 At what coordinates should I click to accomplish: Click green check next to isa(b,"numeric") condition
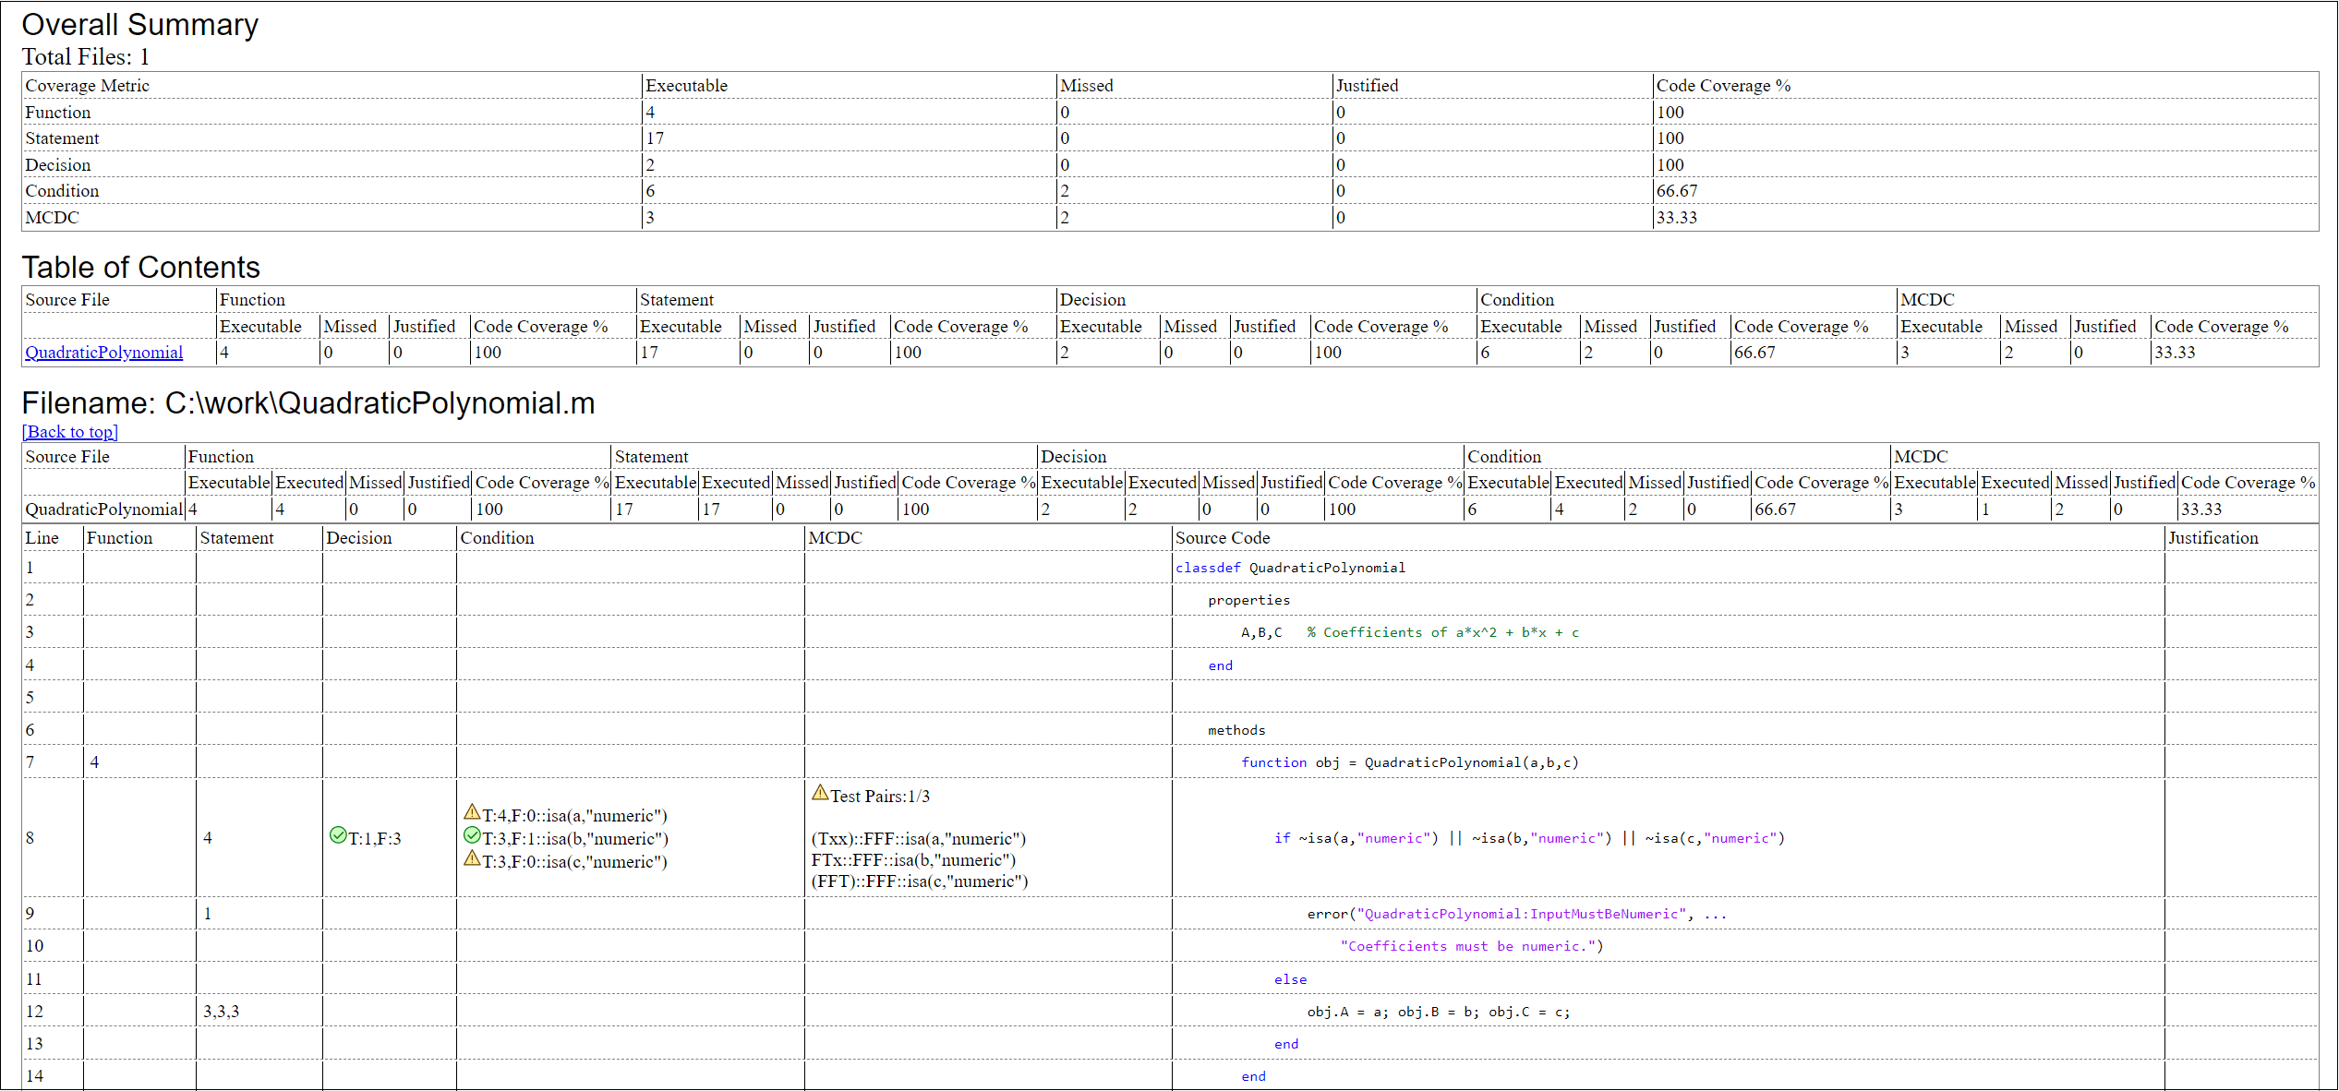pyautogui.click(x=472, y=835)
